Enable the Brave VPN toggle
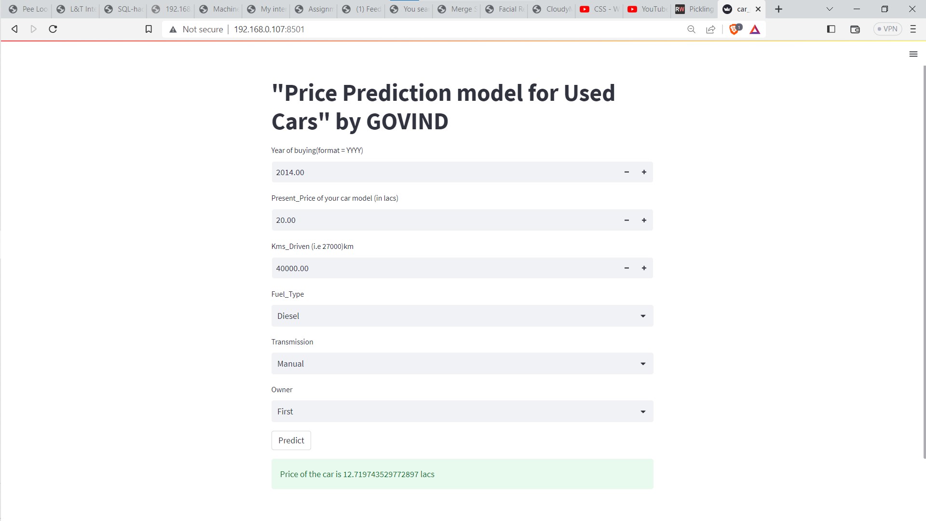 (887, 28)
